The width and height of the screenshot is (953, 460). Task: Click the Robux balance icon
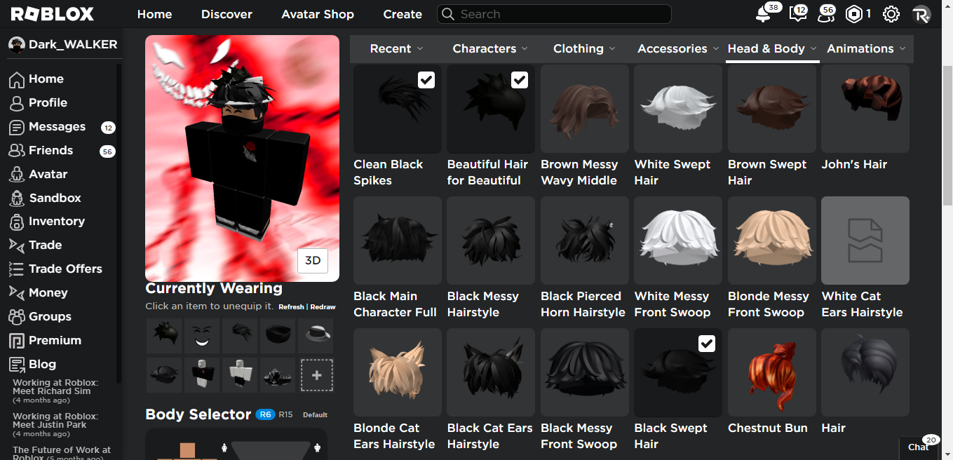tap(853, 14)
